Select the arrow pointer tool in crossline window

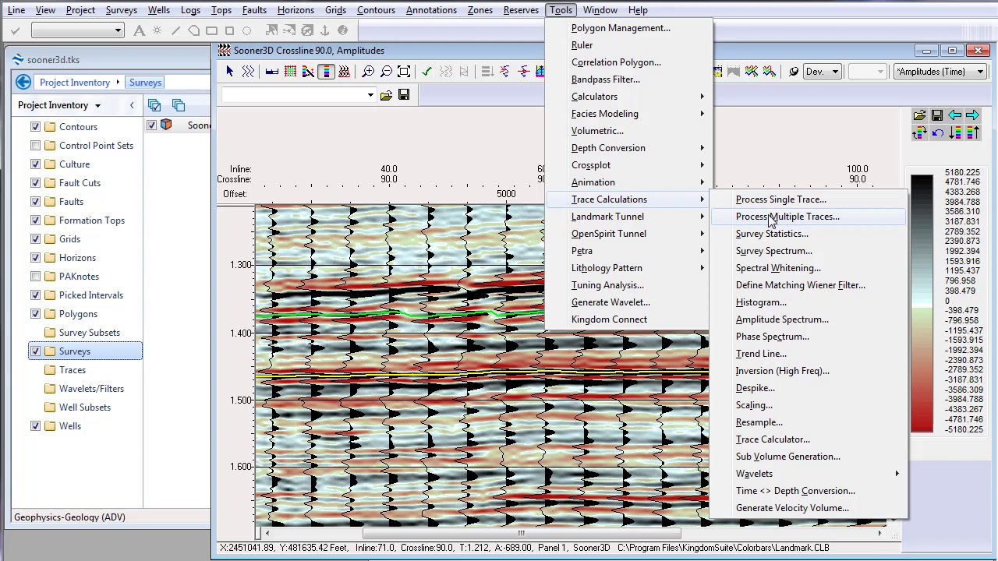pyautogui.click(x=230, y=72)
